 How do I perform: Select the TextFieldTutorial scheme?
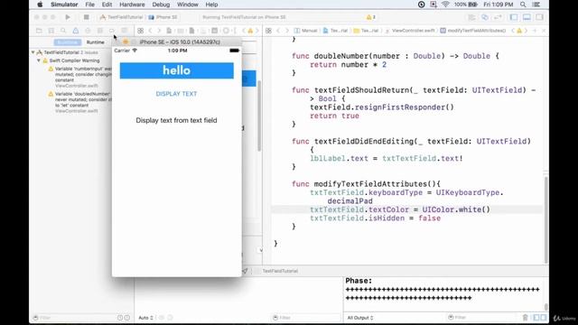tap(121, 17)
